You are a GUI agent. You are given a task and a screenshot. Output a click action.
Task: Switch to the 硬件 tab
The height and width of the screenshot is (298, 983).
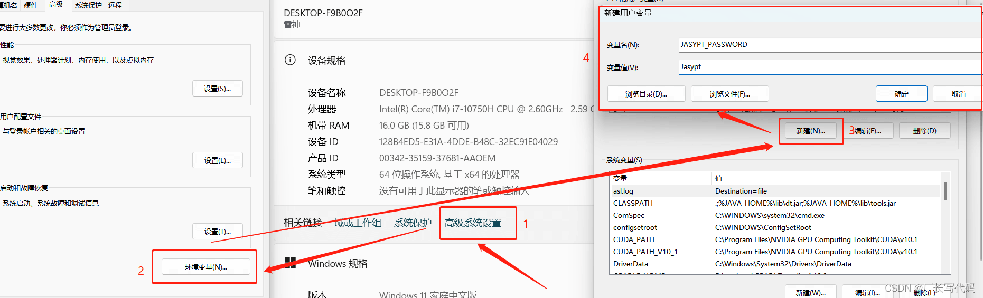(30, 5)
